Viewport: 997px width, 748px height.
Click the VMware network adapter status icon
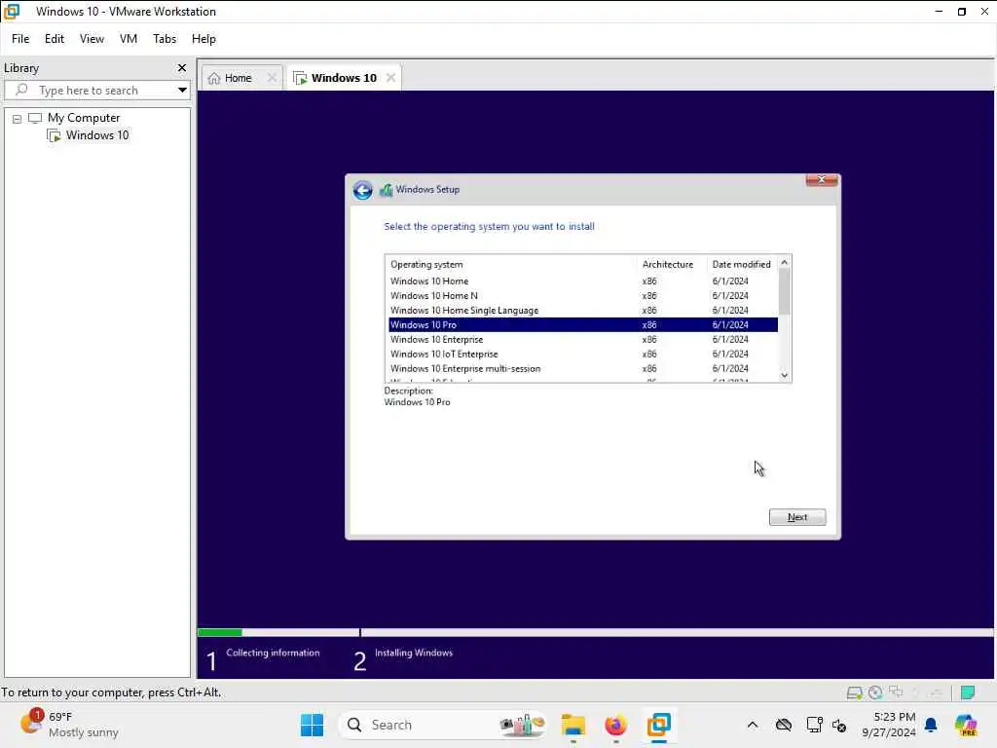pyautogui.click(x=896, y=692)
